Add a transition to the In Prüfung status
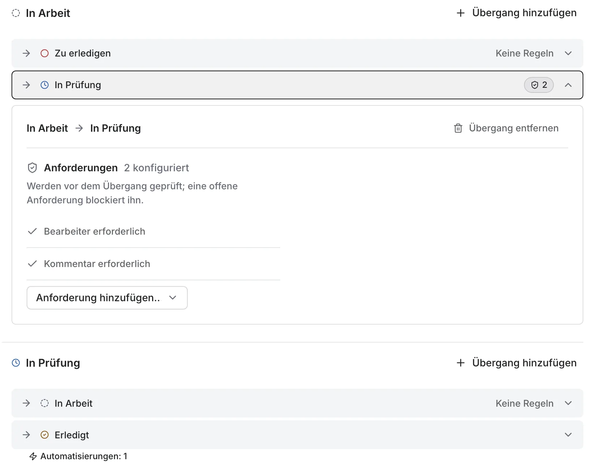This screenshot has height=470, width=597. (516, 363)
